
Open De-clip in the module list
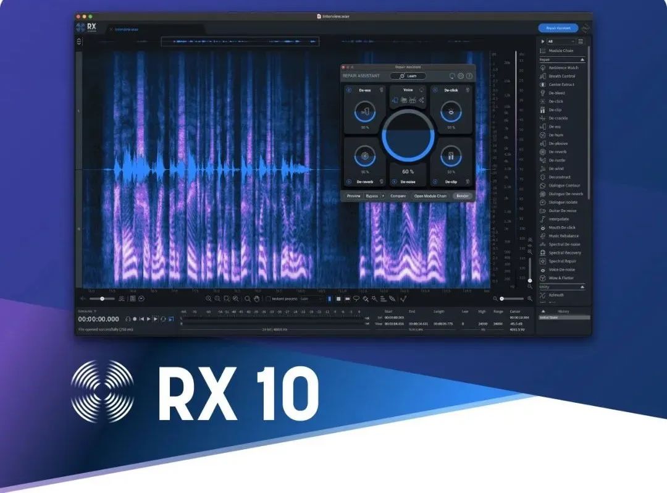pyautogui.click(x=550, y=110)
